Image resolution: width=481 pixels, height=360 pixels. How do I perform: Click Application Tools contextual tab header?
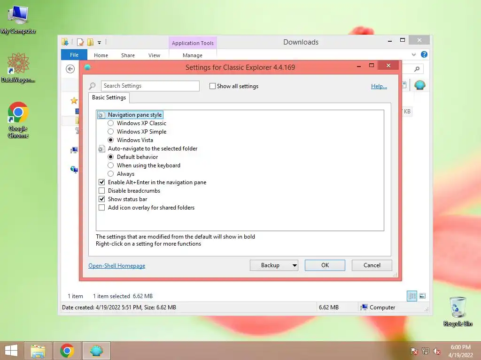193,43
